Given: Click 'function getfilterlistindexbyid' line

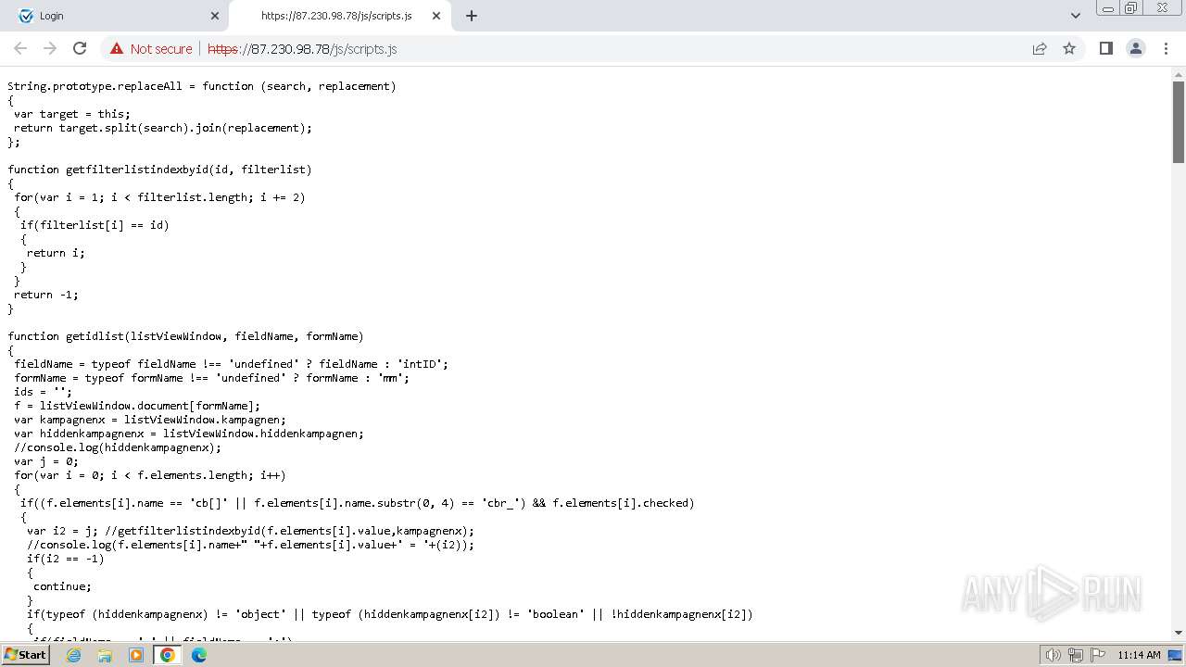Looking at the screenshot, I should tap(159, 170).
